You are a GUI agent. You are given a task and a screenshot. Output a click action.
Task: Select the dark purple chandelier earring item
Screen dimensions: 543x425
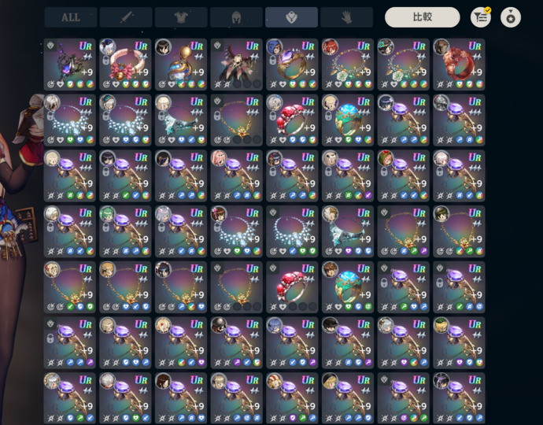pos(69,65)
